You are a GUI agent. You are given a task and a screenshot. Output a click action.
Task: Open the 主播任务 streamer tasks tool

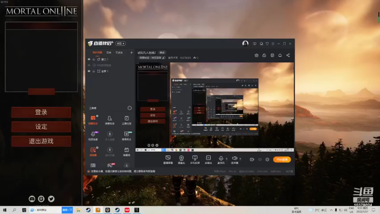tap(126, 120)
